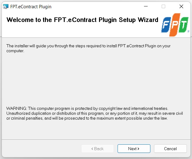
Task: Click the Welcome Setup Wizard heading
Action: click(82, 20)
